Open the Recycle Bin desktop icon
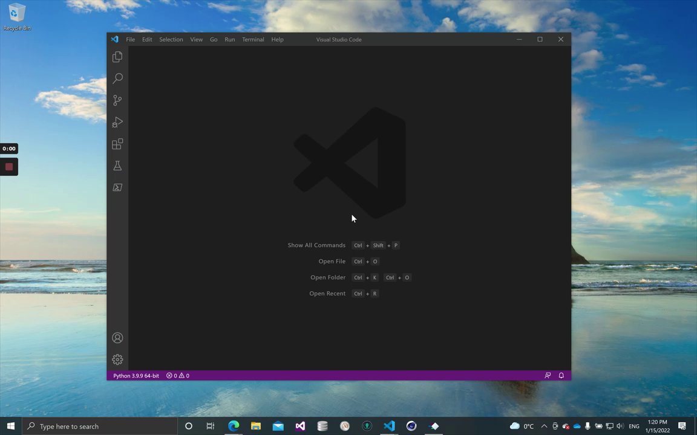Screen dimensions: 697x435 17,18
